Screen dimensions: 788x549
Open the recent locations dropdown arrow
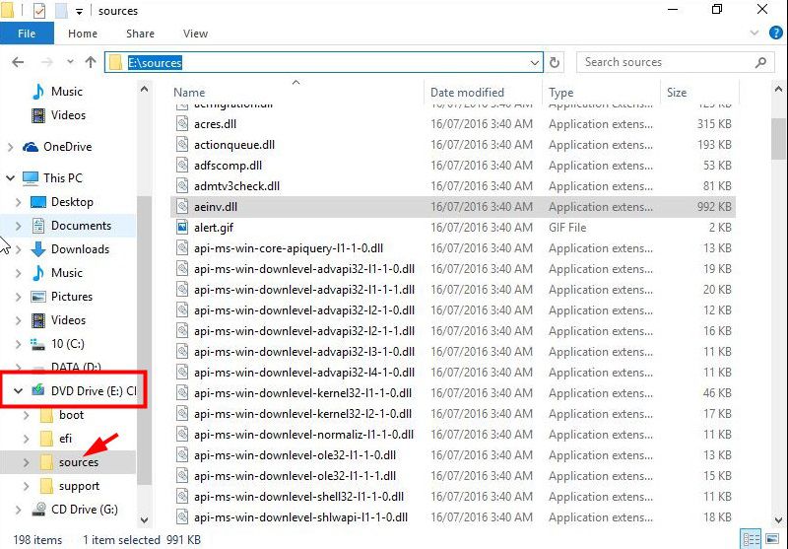click(70, 62)
